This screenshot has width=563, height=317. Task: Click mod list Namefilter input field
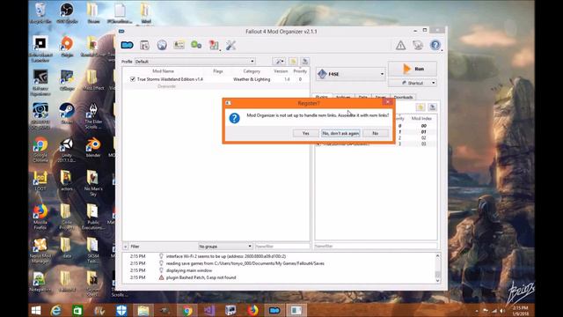(282, 247)
